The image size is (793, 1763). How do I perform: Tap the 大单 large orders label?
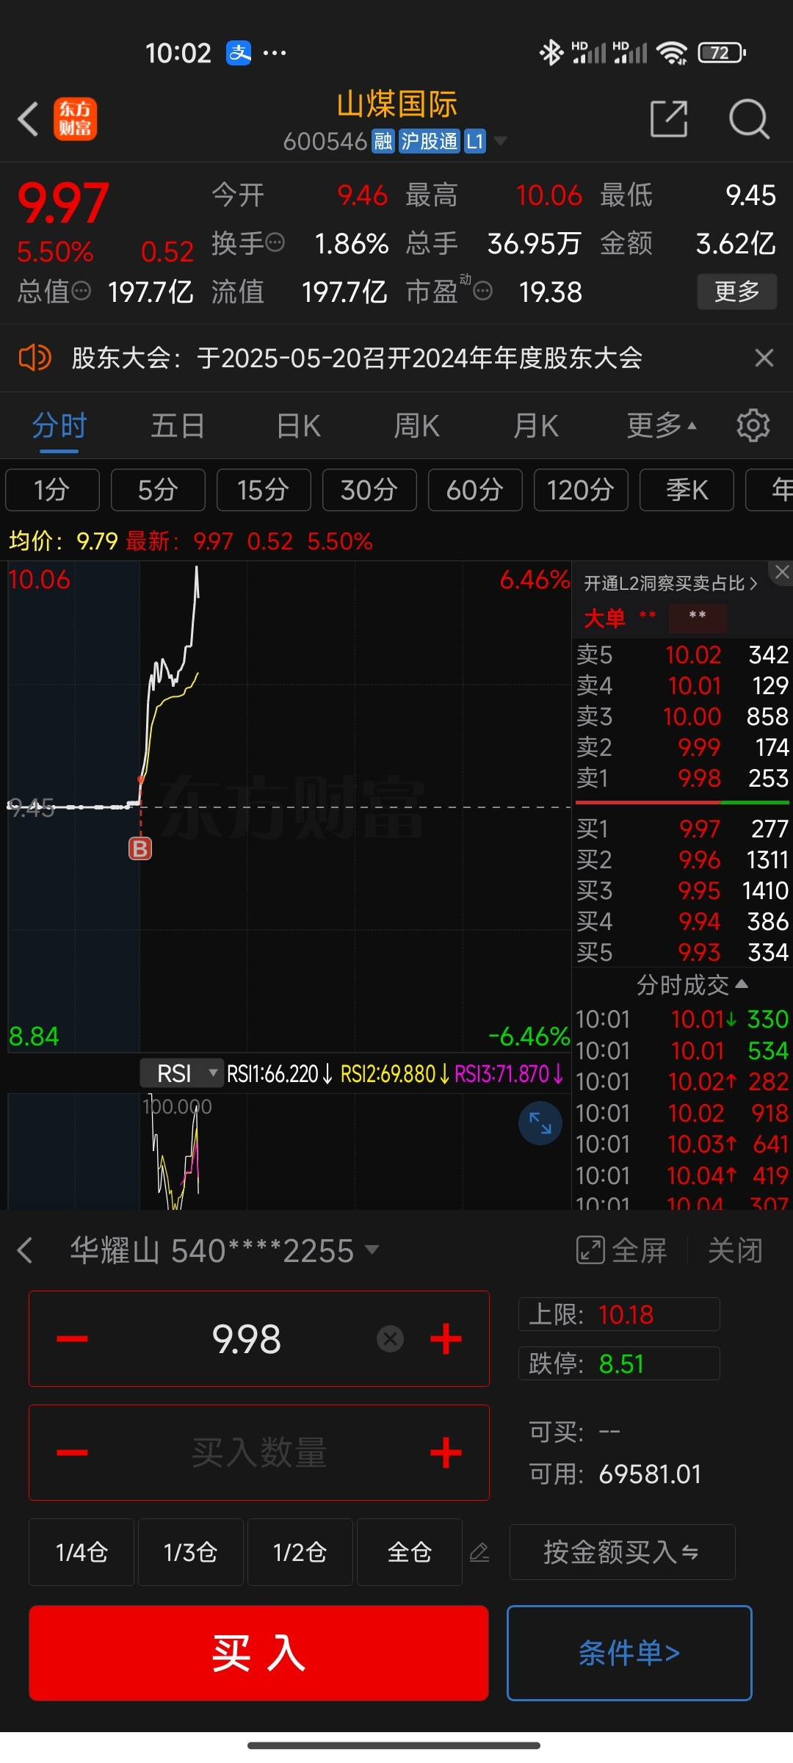[604, 619]
